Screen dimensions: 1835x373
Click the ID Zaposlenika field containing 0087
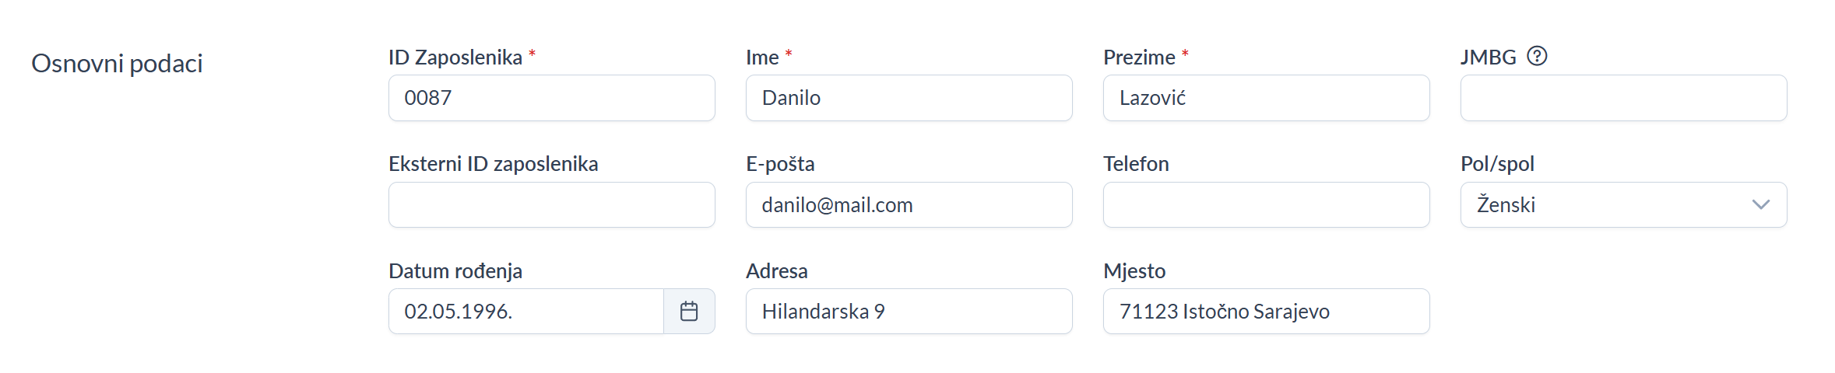coord(551,98)
